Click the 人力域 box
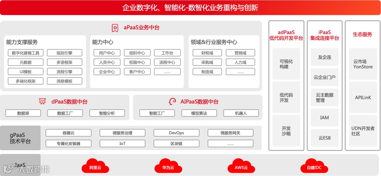 [x=240, y=62]
